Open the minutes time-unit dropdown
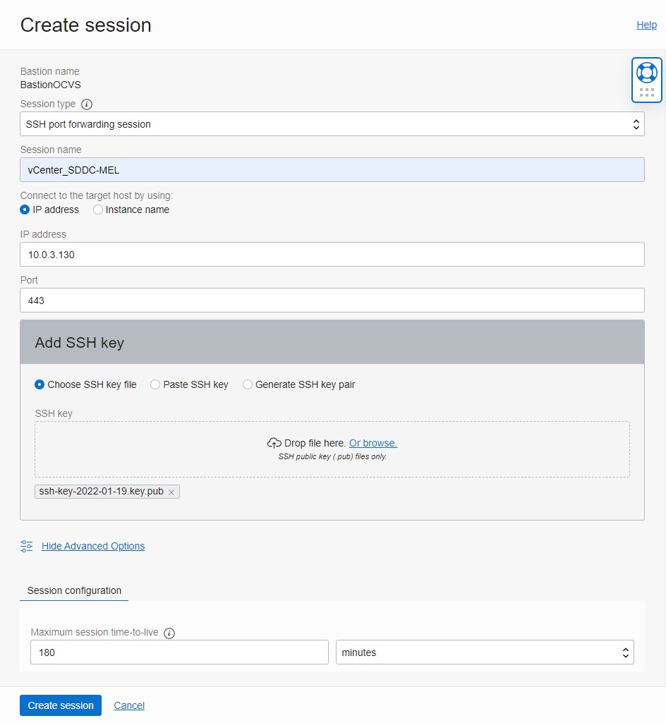The image size is (666, 723). tap(484, 652)
